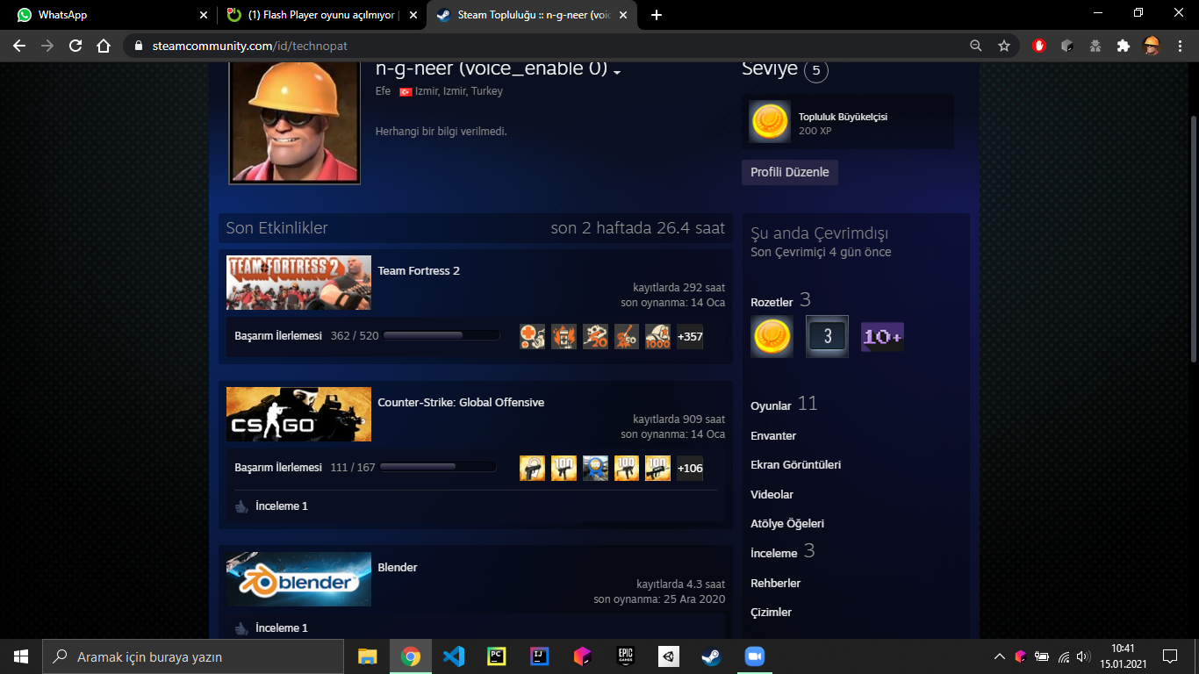Click the taskbar search box
Screen dimensions: 1199x674
[193, 656]
